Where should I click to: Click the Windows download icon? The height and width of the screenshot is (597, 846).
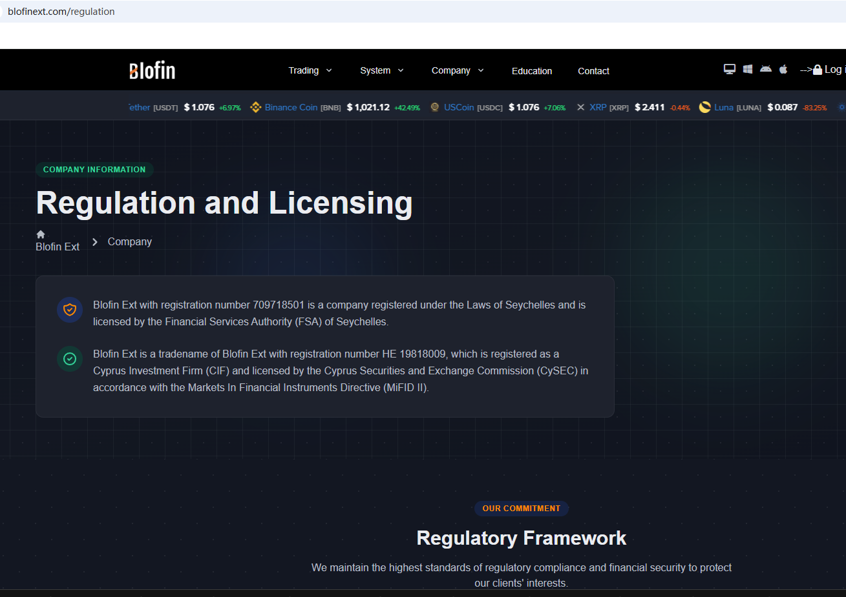pos(748,69)
